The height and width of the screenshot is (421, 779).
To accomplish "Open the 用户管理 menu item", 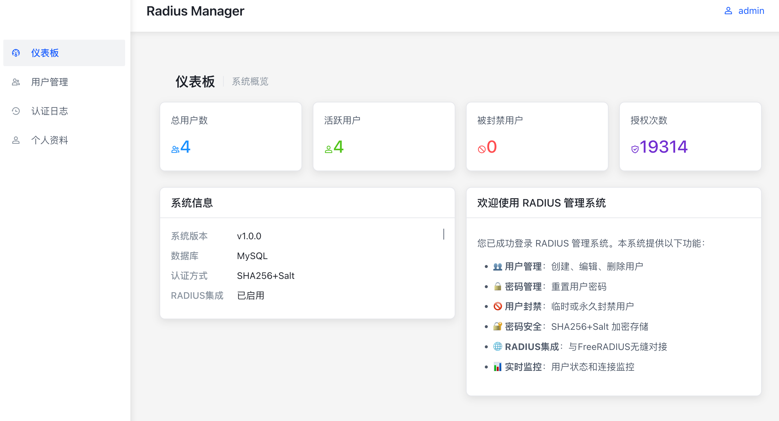I will tap(64, 82).
